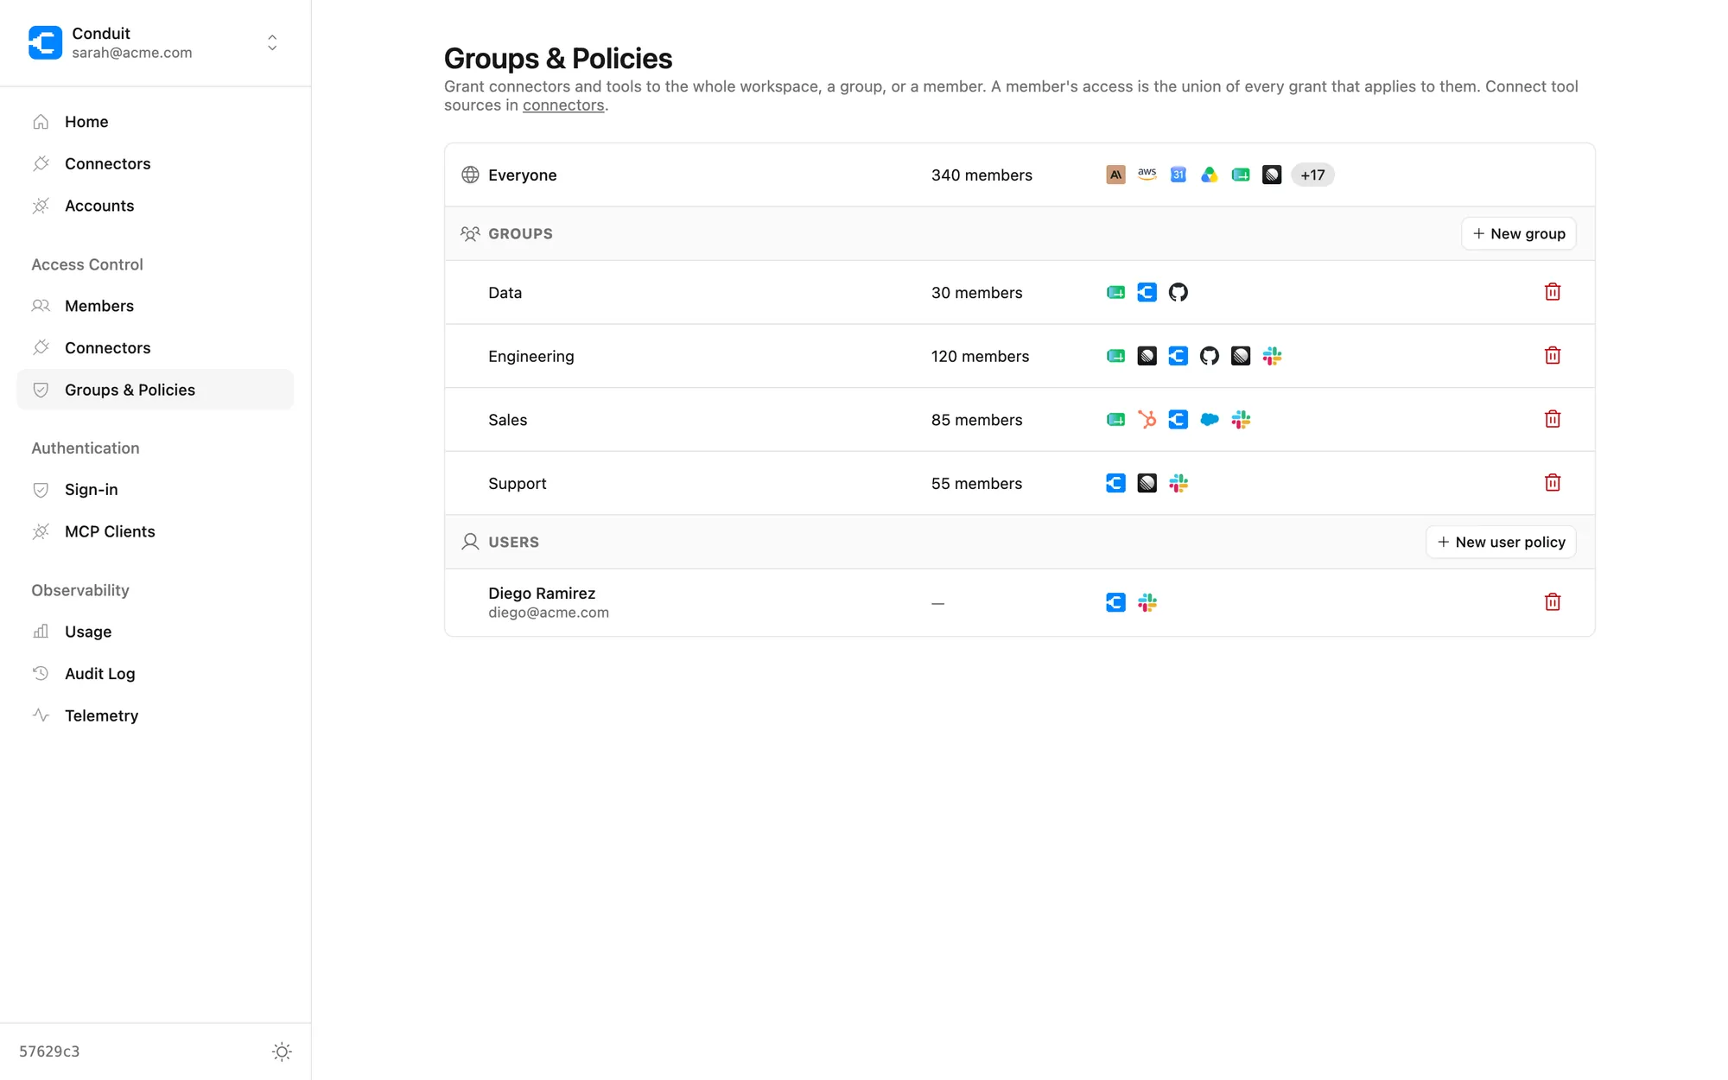
Task: Click the Conduit icon in Support row
Action: pyautogui.click(x=1115, y=483)
